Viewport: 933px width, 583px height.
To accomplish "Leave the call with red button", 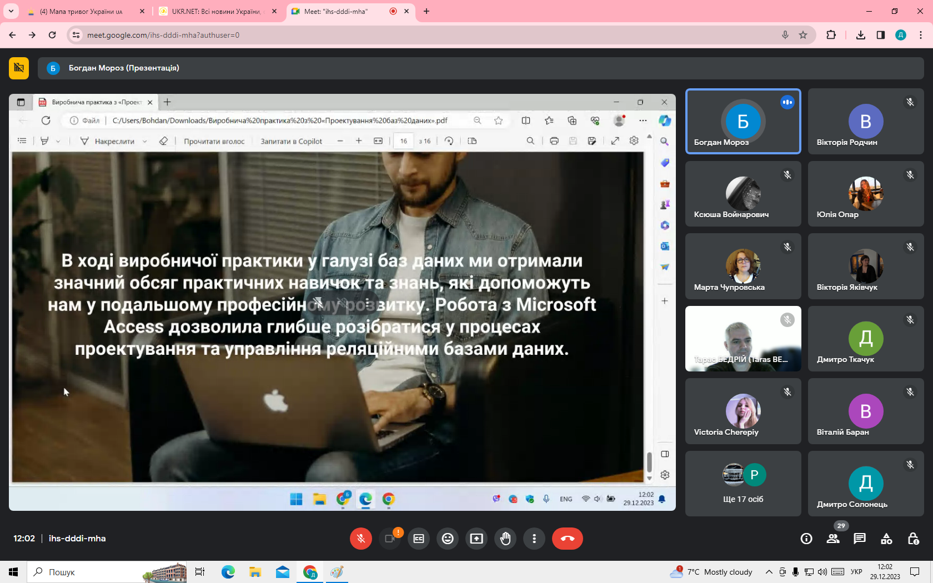I will pos(567,539).
